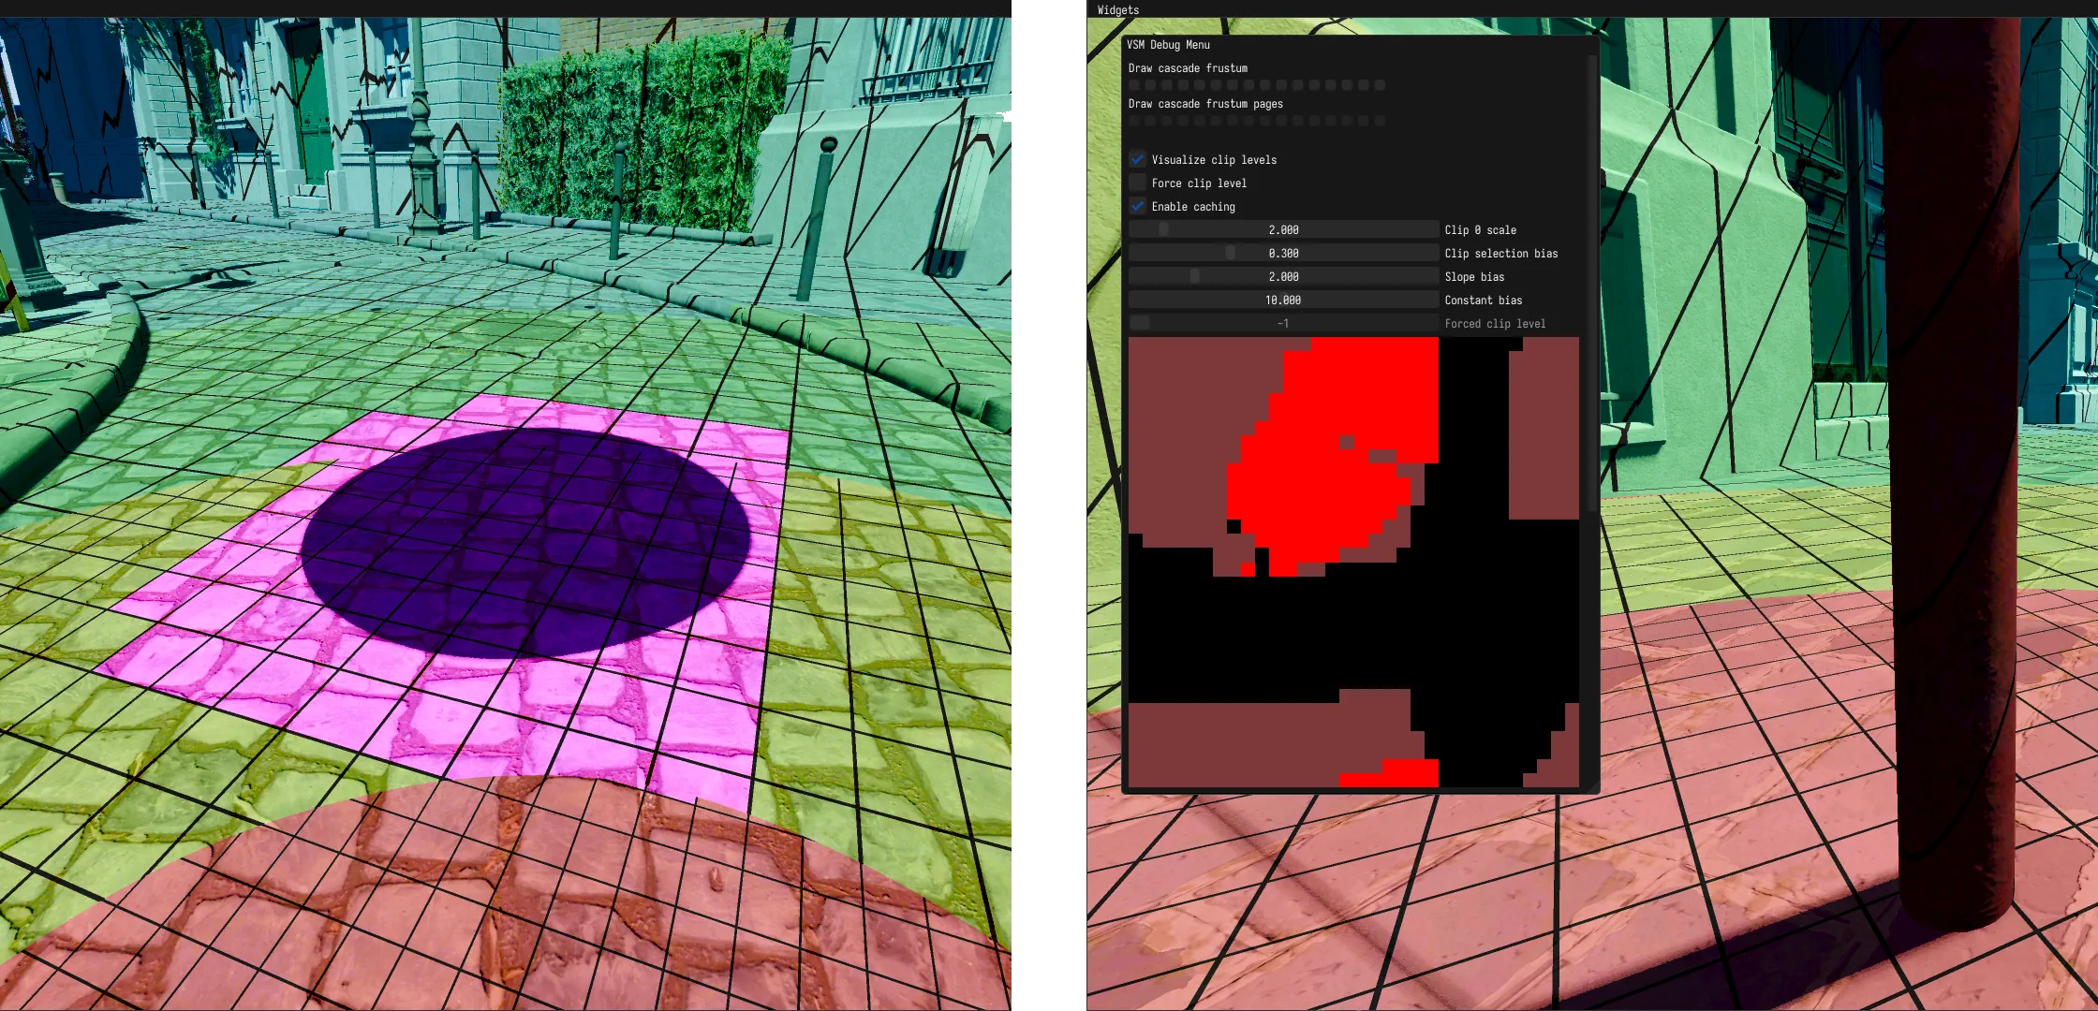Tick the last Draw cascade frustum pages checkbox
The image size is (2098, 1011).
1380,121
